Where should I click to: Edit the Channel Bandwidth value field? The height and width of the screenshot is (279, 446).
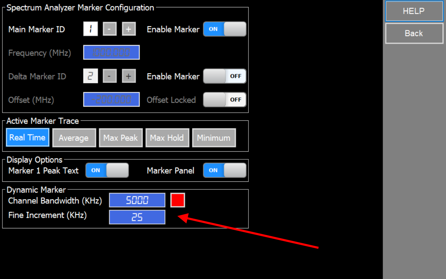137,200
